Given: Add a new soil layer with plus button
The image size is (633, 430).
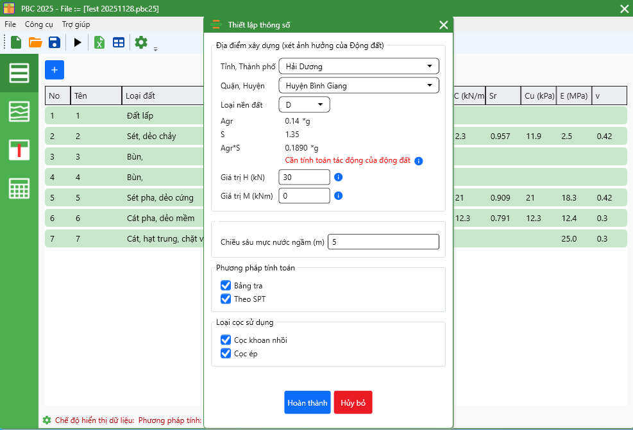Looking at the screenshot, I should pos(55,70).
